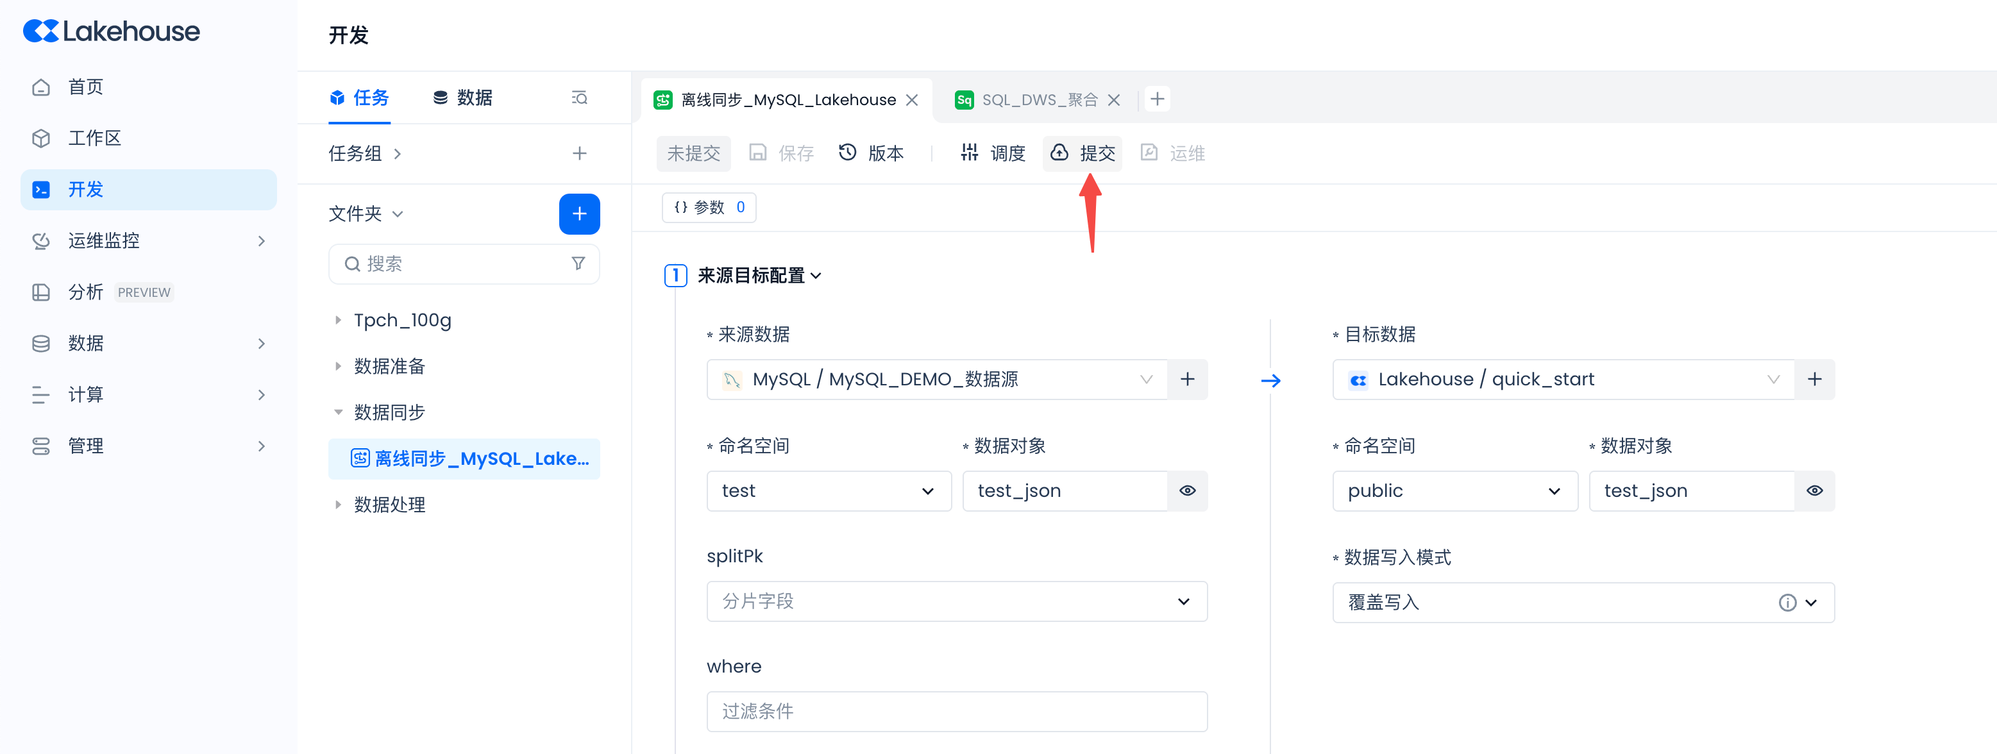This screenshot has height=754, width=1997.
Task: Preview source test_json with eye icon
Action: pos(1187,490)
